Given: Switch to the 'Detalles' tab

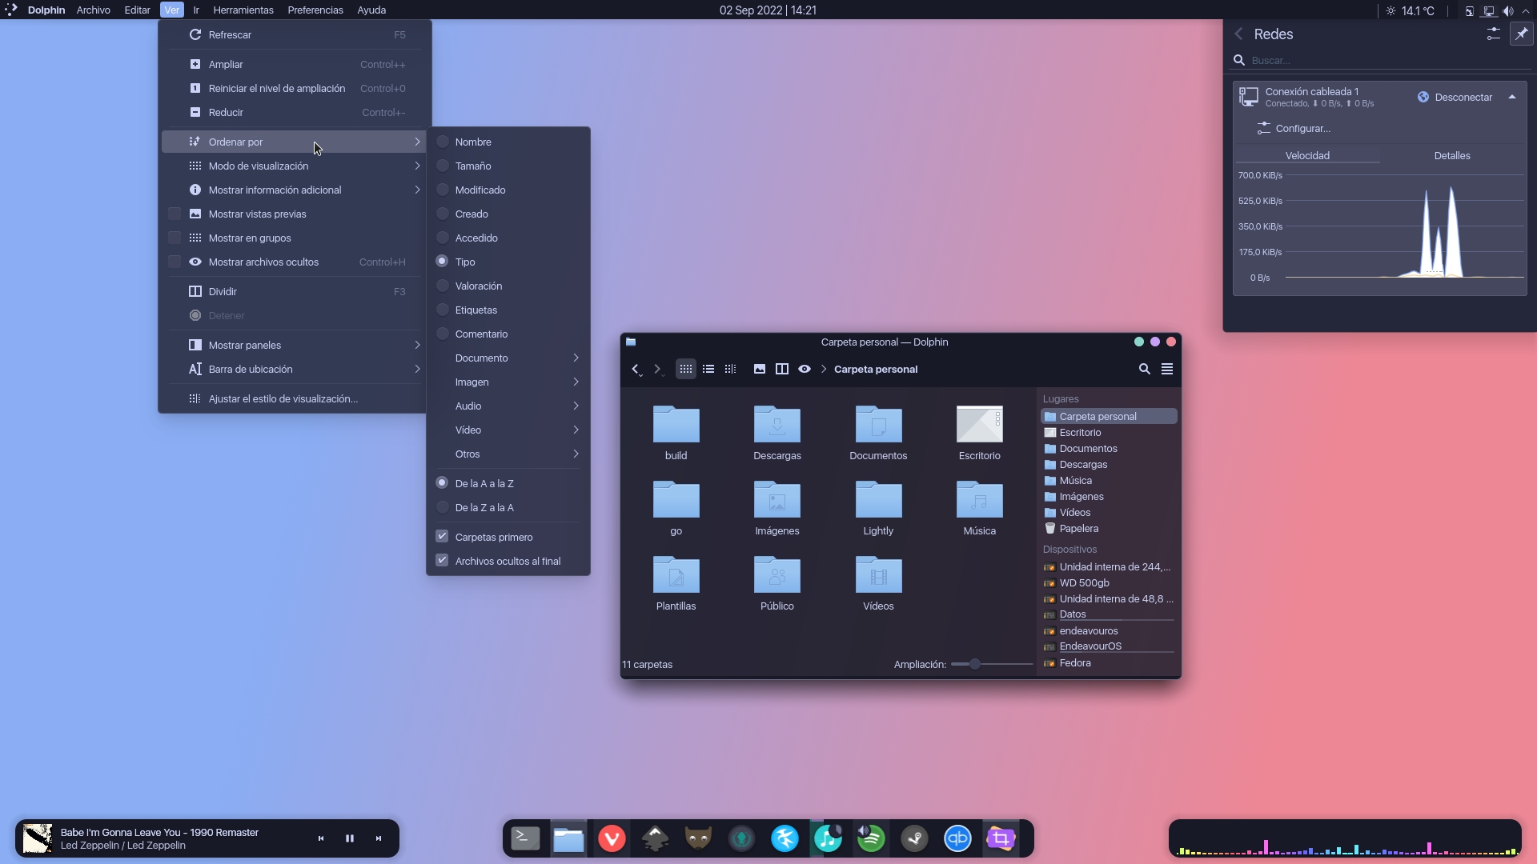Looking at the screenshot, I should click(x=1452, y=155).
